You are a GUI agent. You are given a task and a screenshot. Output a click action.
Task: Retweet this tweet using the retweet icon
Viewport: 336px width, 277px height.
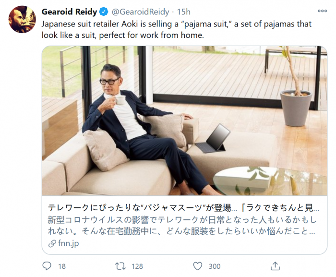tap(121, 266)
